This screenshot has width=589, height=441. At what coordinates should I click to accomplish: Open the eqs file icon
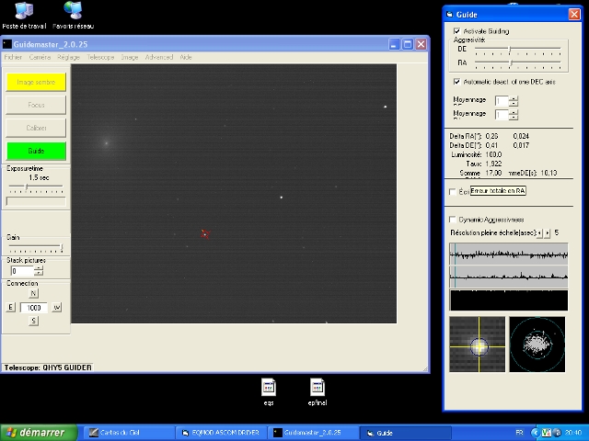pos(269,392)
